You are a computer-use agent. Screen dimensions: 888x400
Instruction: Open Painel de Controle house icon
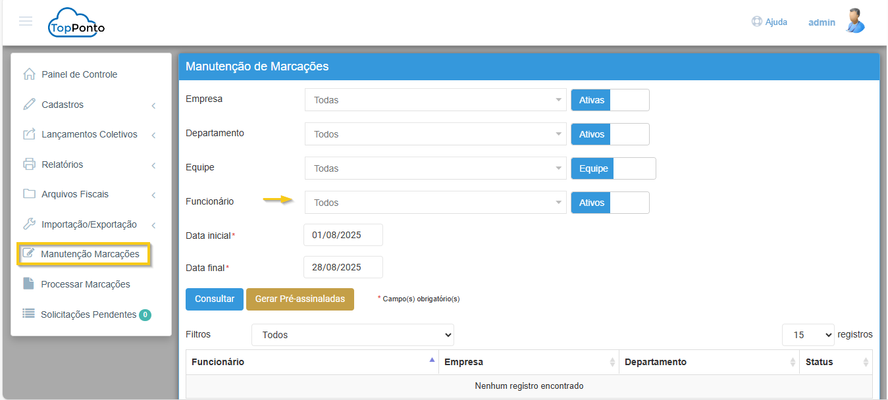(29, 74)
